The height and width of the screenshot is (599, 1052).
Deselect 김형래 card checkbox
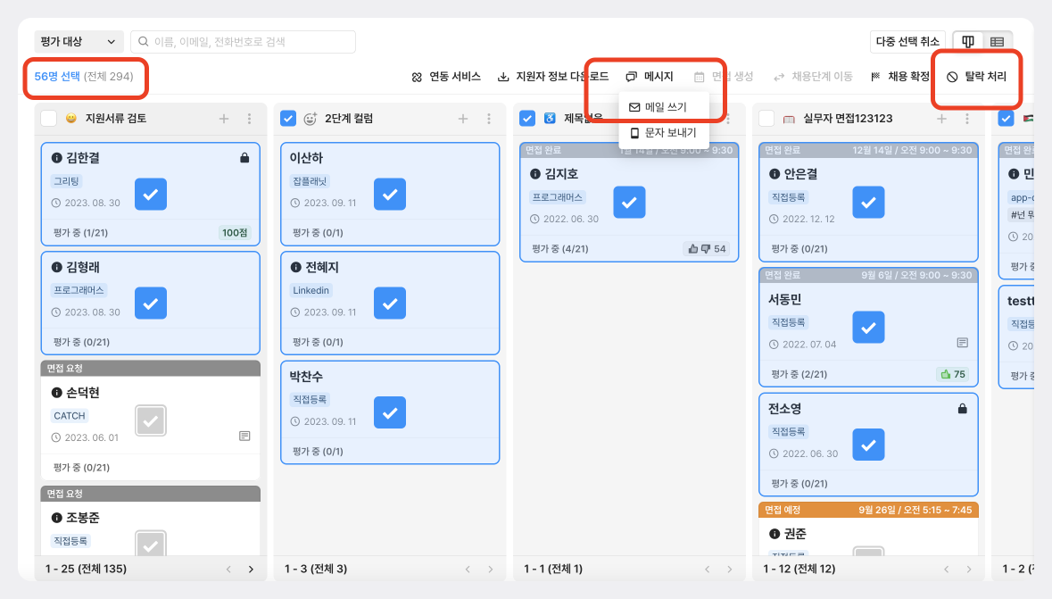pyautogui.click(x=151, y=303)
